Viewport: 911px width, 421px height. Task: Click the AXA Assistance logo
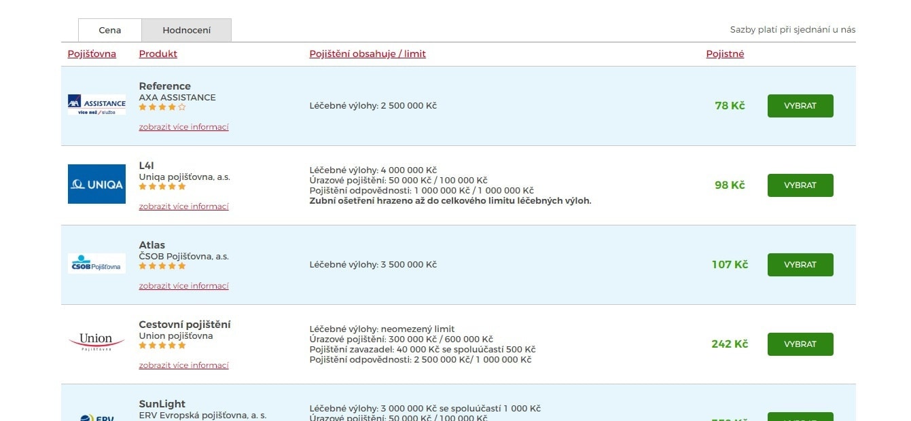pos(96,105)
